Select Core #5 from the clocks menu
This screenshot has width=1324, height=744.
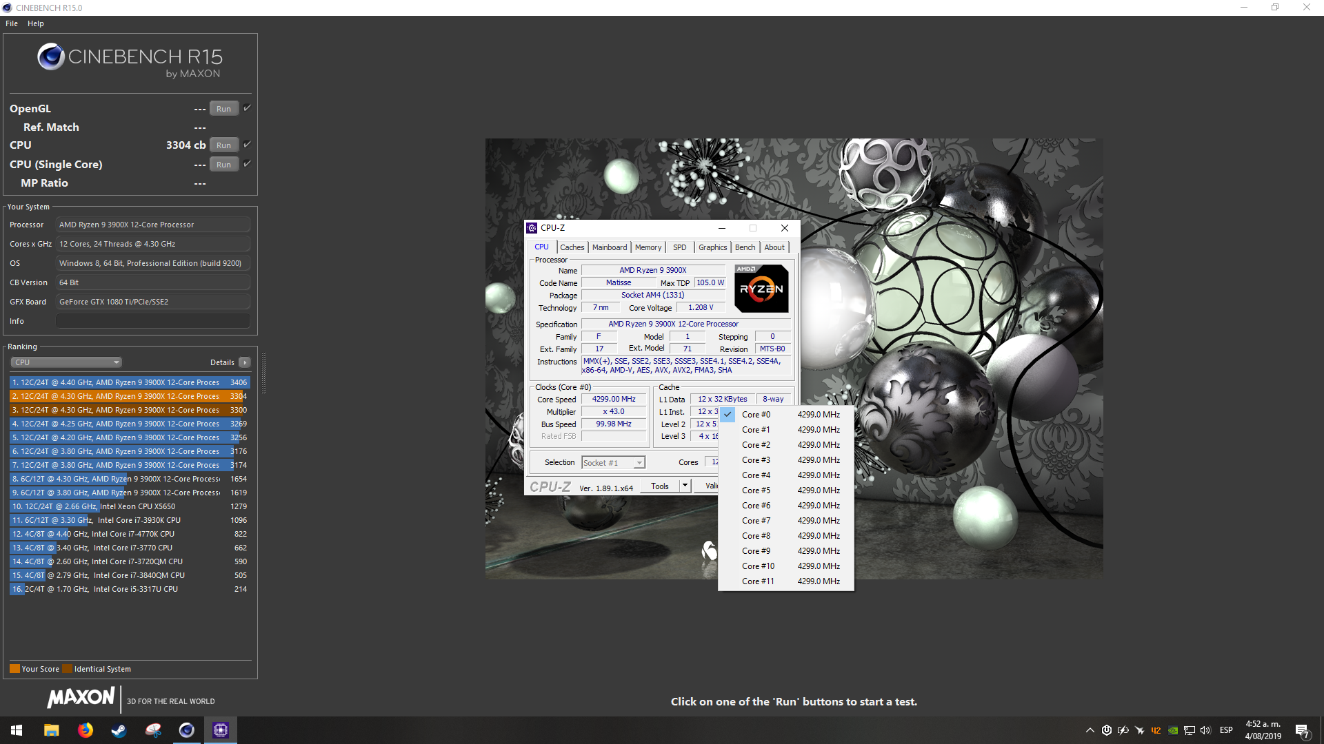[786, 490]
